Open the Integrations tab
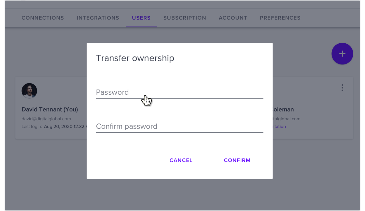 98,18
